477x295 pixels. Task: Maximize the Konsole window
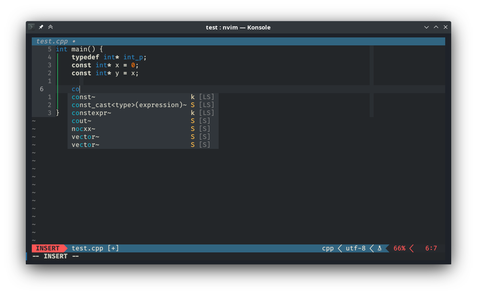[x=436, y=27]
